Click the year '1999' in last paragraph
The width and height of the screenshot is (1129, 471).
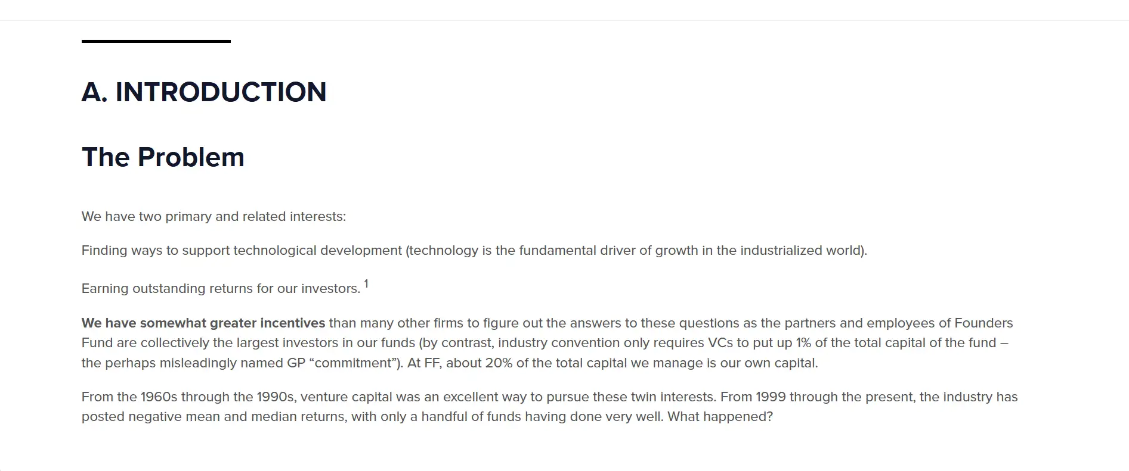[771, 397]
